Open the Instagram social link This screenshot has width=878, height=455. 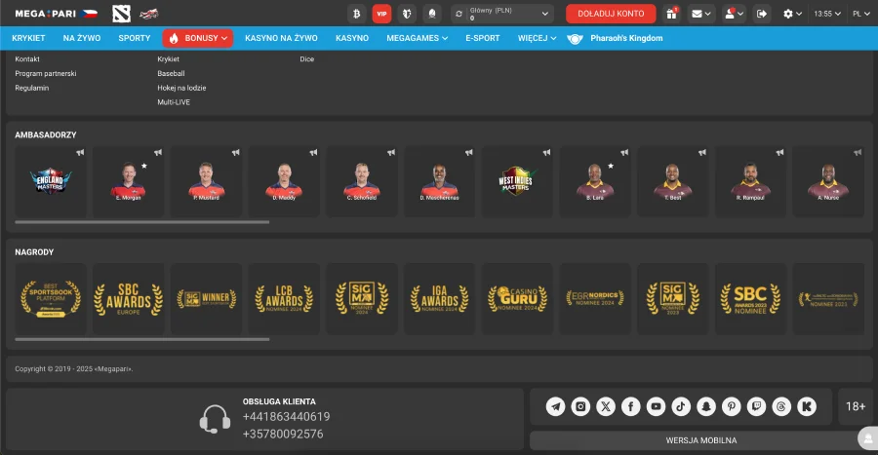[x=580, y=406]
